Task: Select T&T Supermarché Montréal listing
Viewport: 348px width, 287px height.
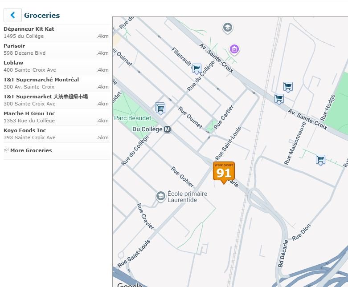Action: [57, 83]
